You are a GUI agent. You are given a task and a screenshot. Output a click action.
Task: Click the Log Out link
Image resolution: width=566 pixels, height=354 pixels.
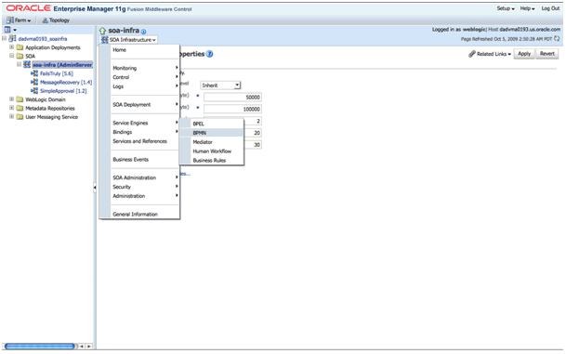coord(550,8)
